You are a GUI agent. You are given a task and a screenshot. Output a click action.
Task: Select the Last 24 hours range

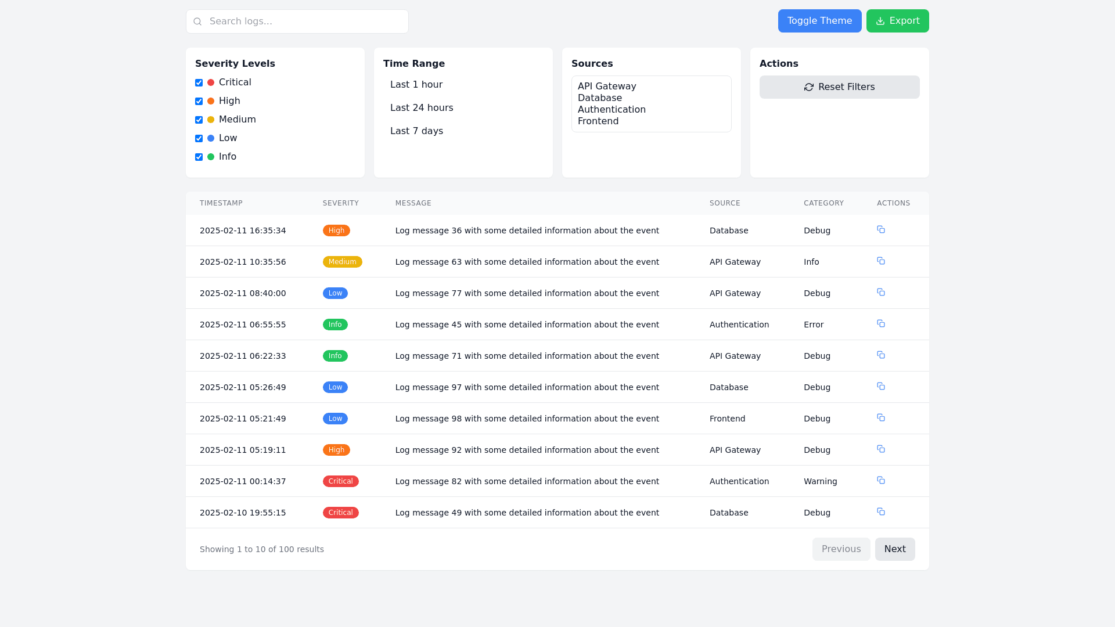[422, 108]
